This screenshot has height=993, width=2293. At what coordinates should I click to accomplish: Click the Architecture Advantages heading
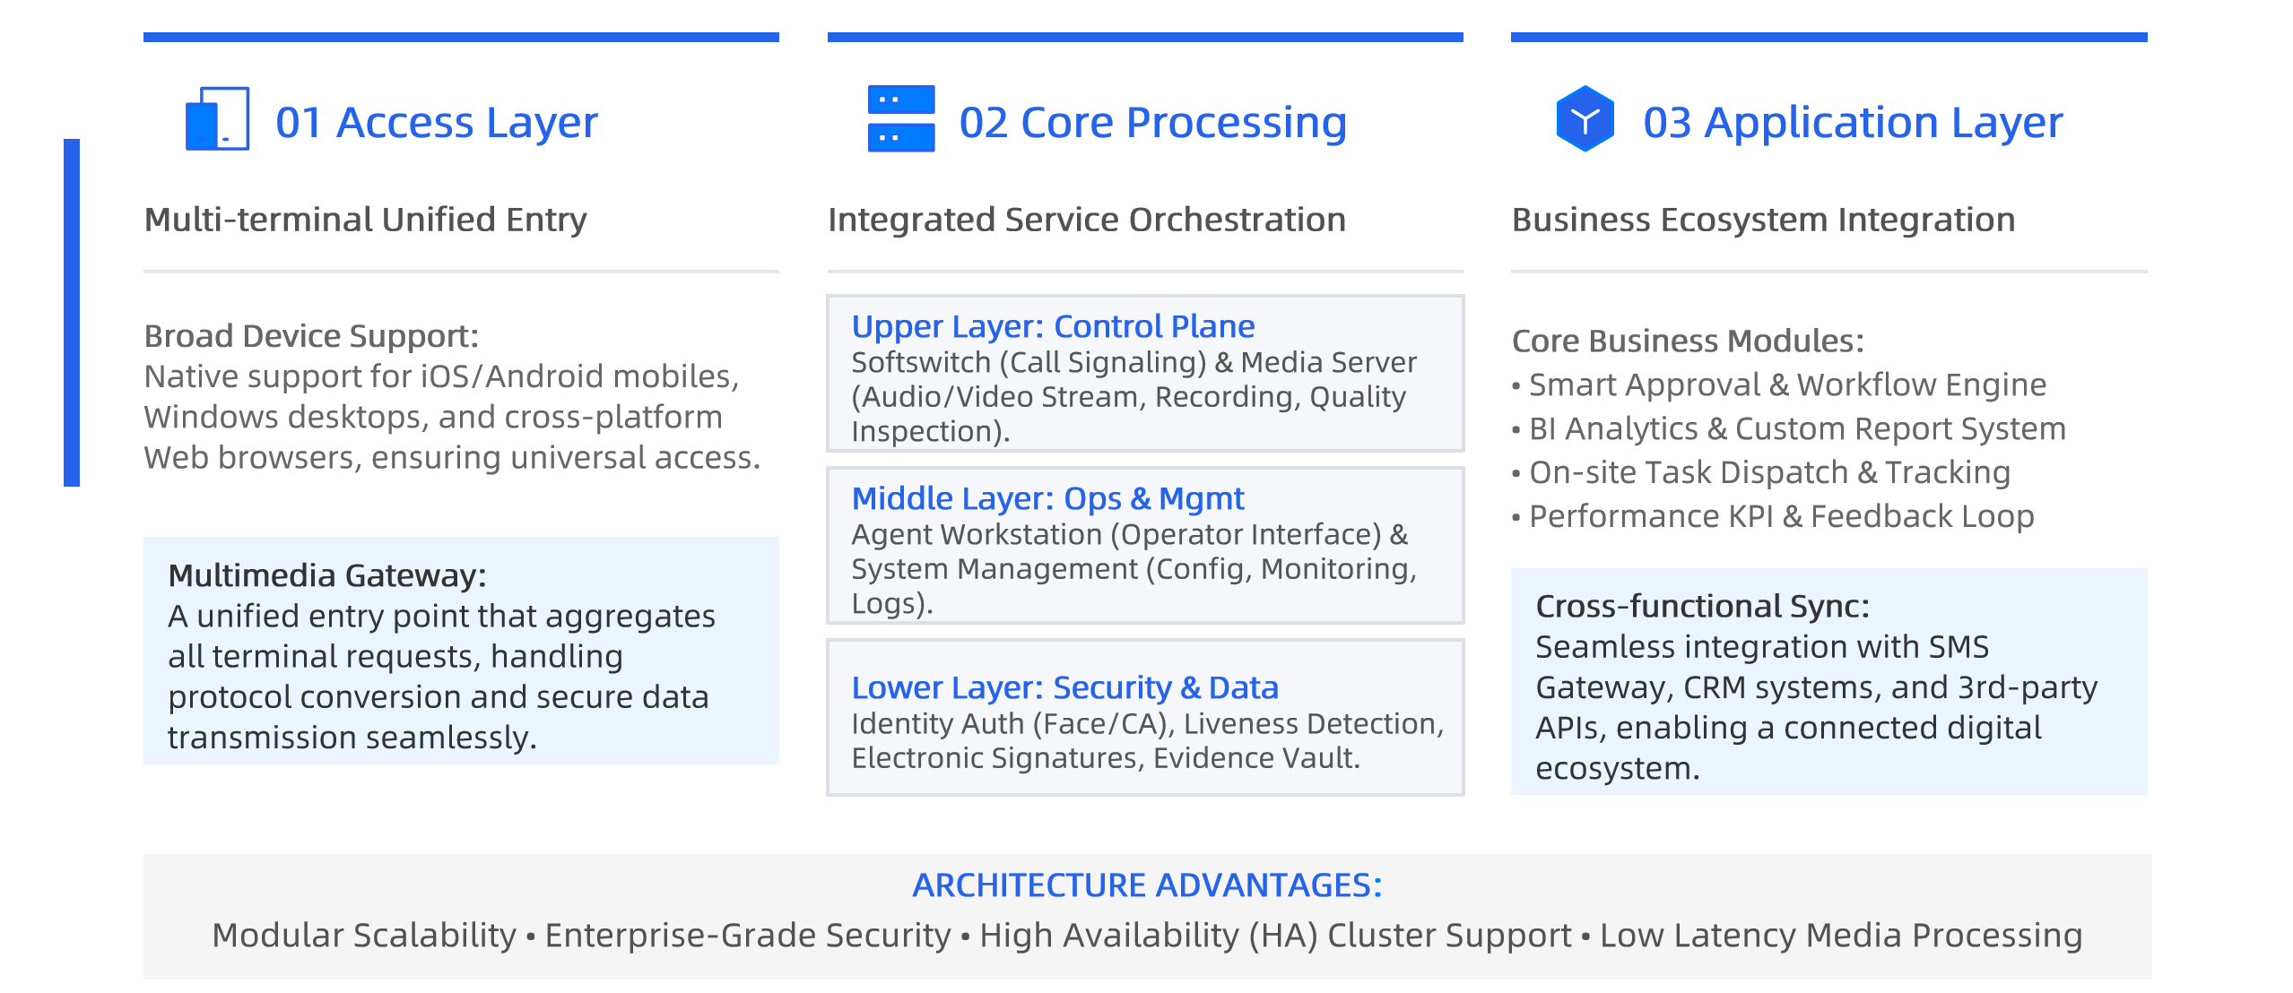pos(1147,885)
